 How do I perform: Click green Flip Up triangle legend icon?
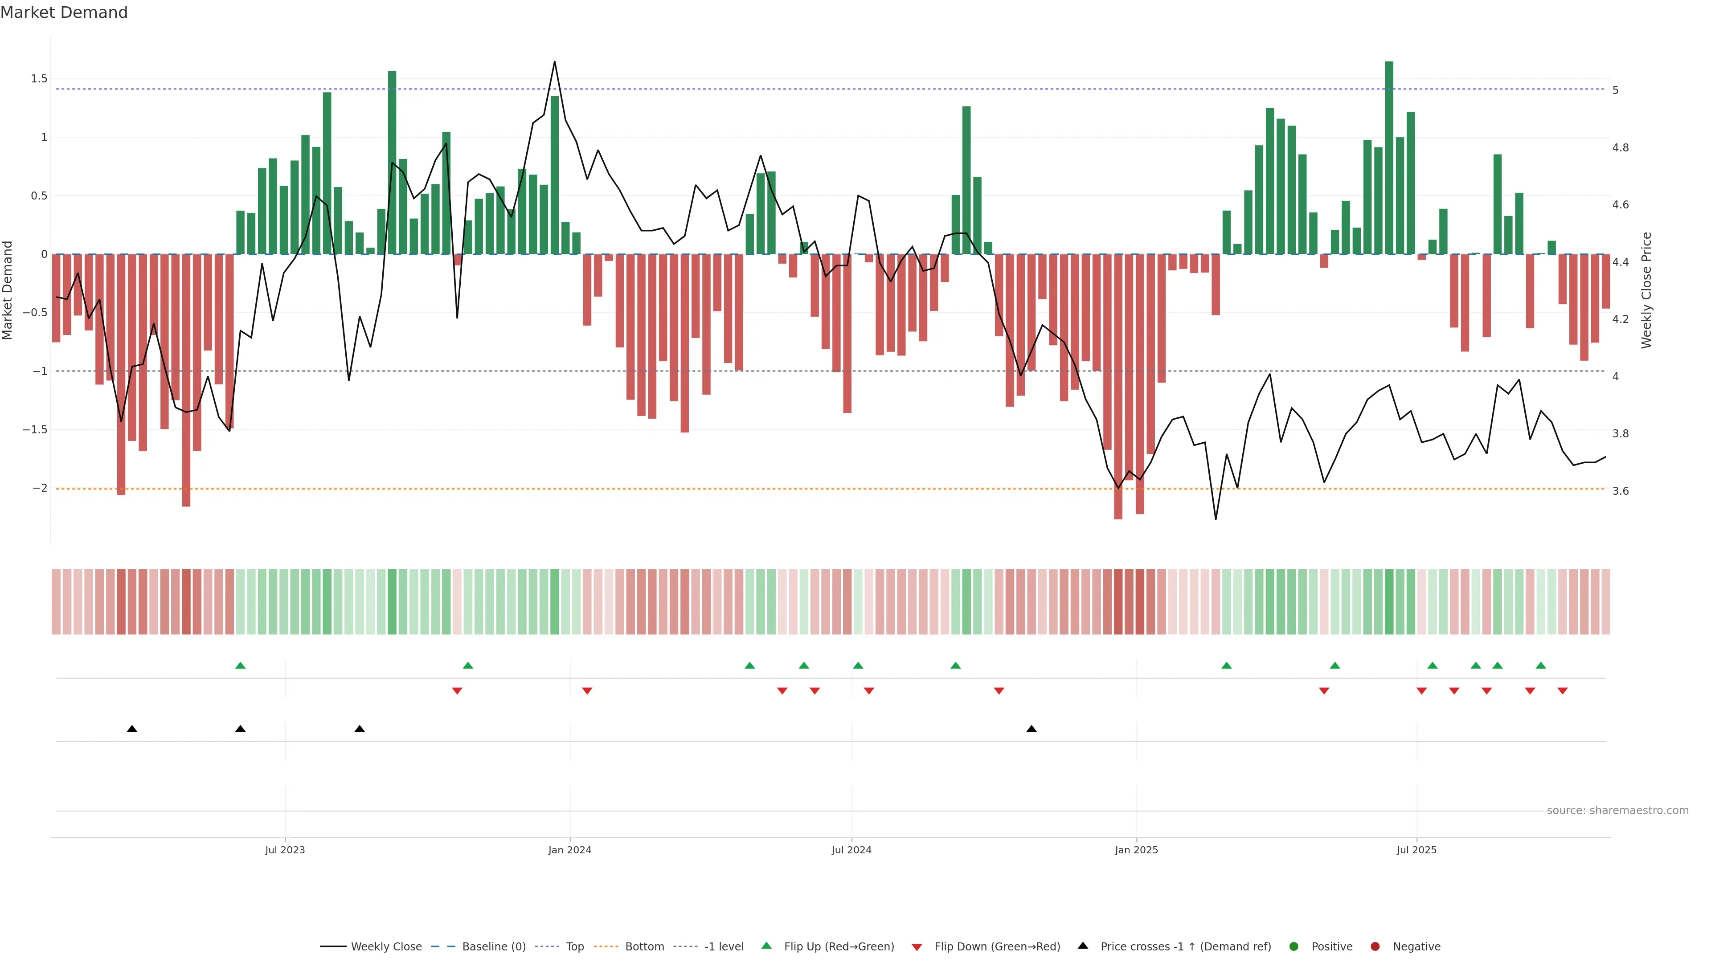pyautogui.click(x=766, y=946)
